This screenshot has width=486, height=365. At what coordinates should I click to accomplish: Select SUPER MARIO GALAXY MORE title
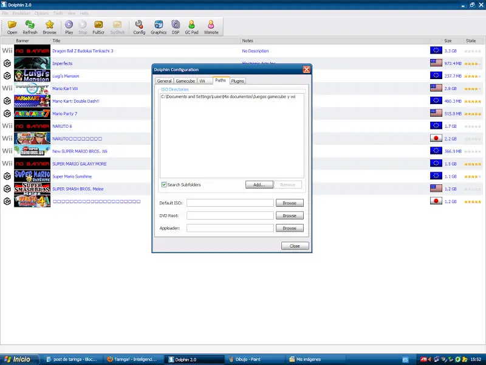(x=80, y=164)
